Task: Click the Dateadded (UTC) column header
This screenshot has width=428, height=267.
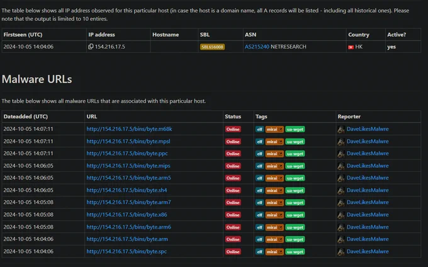Action: coord(26,116)
